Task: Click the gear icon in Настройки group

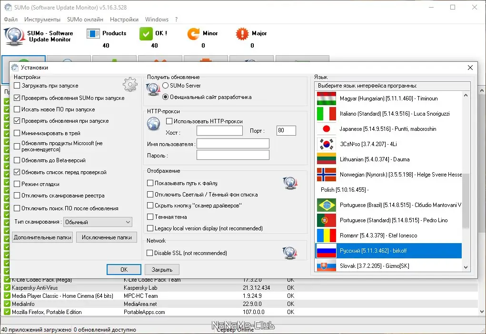Action: [x=130, y=84]
